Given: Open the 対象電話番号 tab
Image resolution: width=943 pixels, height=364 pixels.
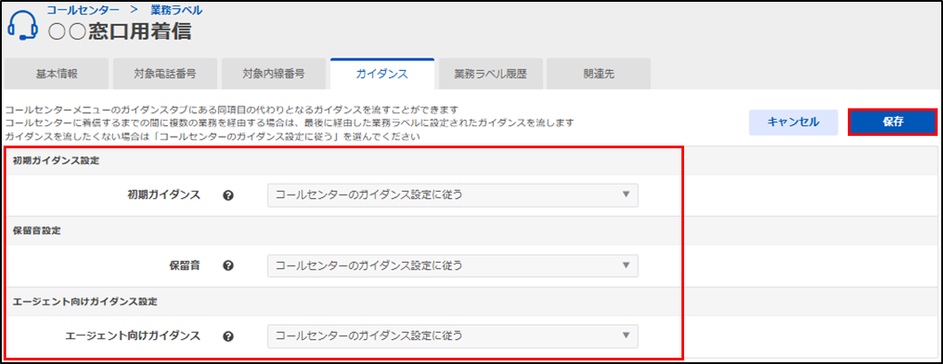Looking at the screenshot, I should [165, 75].
